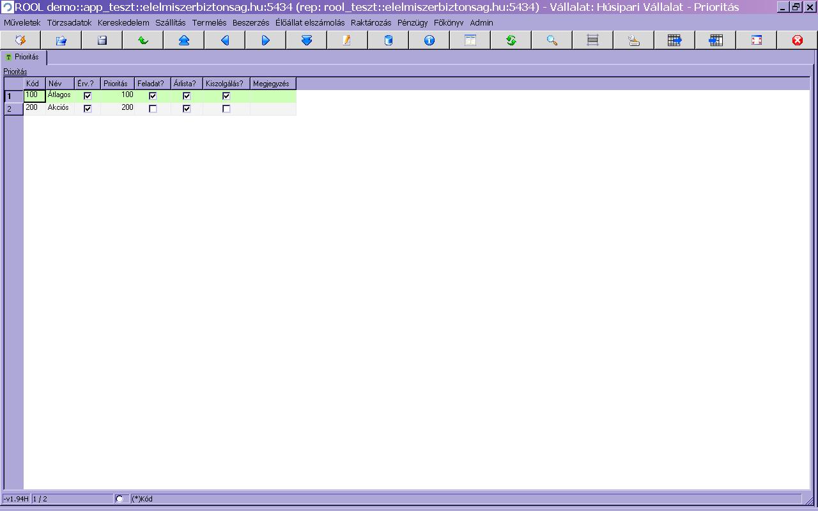The height and width of the screenshot is (511, 818).
Task: Jump to last record with double down arrow
Action: click(x=307, y=40)
